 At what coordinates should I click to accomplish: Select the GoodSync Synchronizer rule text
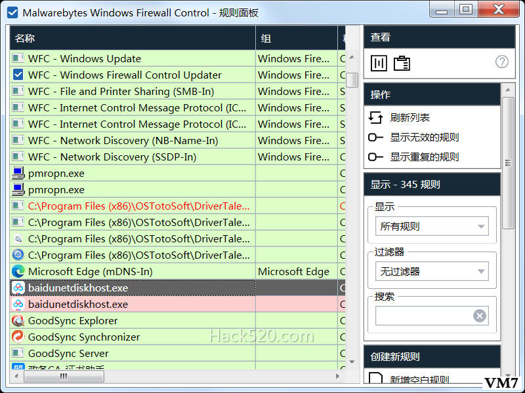click(x=84, y=337)
